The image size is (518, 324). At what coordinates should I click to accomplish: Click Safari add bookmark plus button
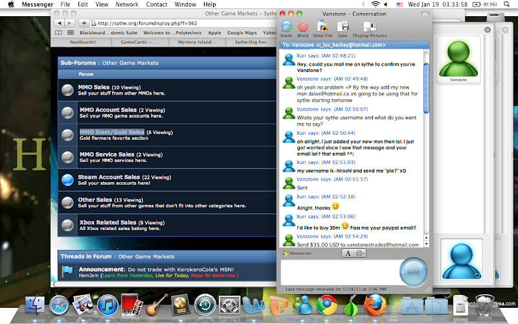(x=84, y=23)
